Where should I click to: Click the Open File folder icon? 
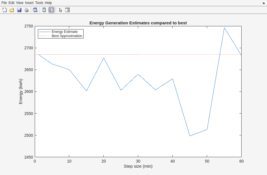(x=12, y=10)
